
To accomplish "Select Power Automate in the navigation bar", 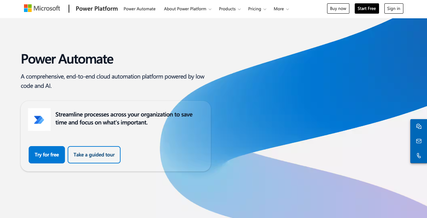I will coord(140,9).
